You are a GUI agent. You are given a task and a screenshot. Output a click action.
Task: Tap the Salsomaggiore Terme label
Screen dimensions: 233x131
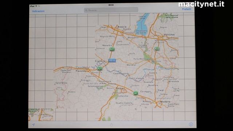point(95,87)
